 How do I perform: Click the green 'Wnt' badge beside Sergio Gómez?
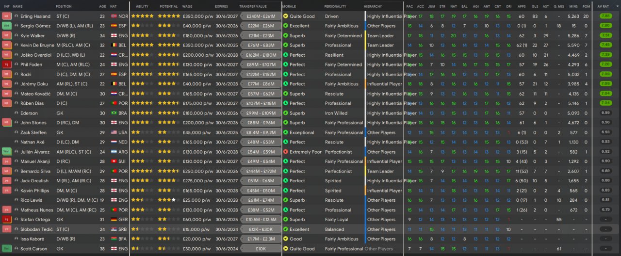pos(7,26)
